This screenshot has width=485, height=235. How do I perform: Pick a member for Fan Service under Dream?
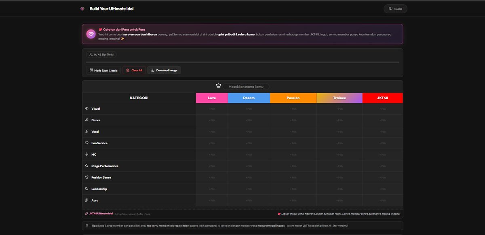tap(249, 143)
